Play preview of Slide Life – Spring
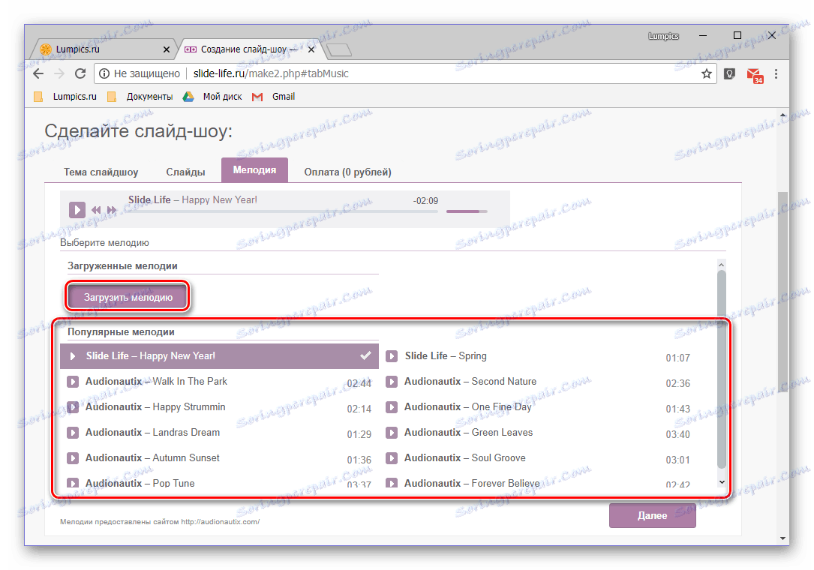Image resolution: width=814 pixels, height=570 pixels. 392,357
